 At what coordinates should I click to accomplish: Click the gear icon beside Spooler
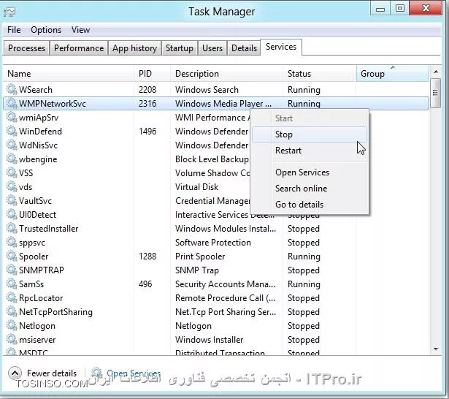click(12, 256)
